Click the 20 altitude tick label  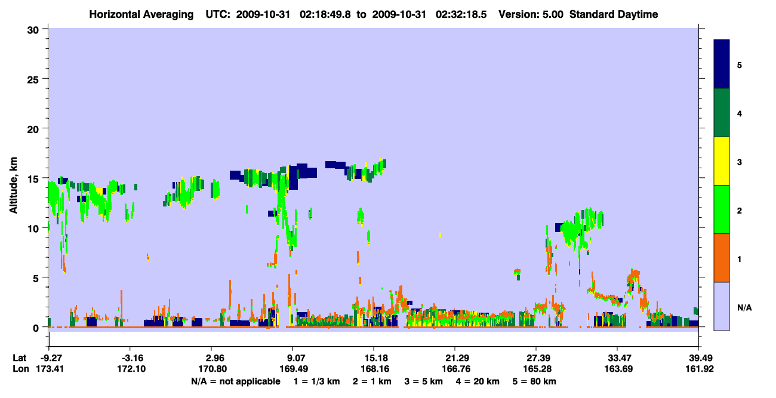tap(35, 129)
